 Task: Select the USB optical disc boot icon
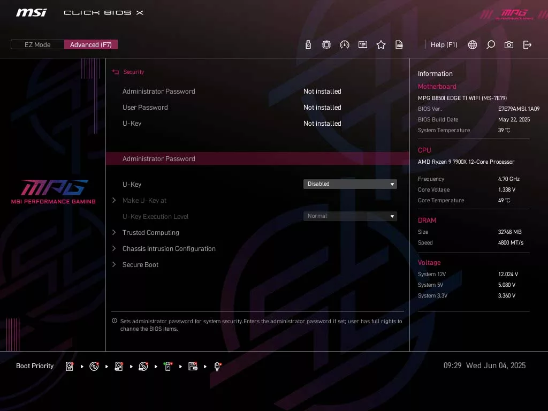pyautogui.click(x=143, y=366)
